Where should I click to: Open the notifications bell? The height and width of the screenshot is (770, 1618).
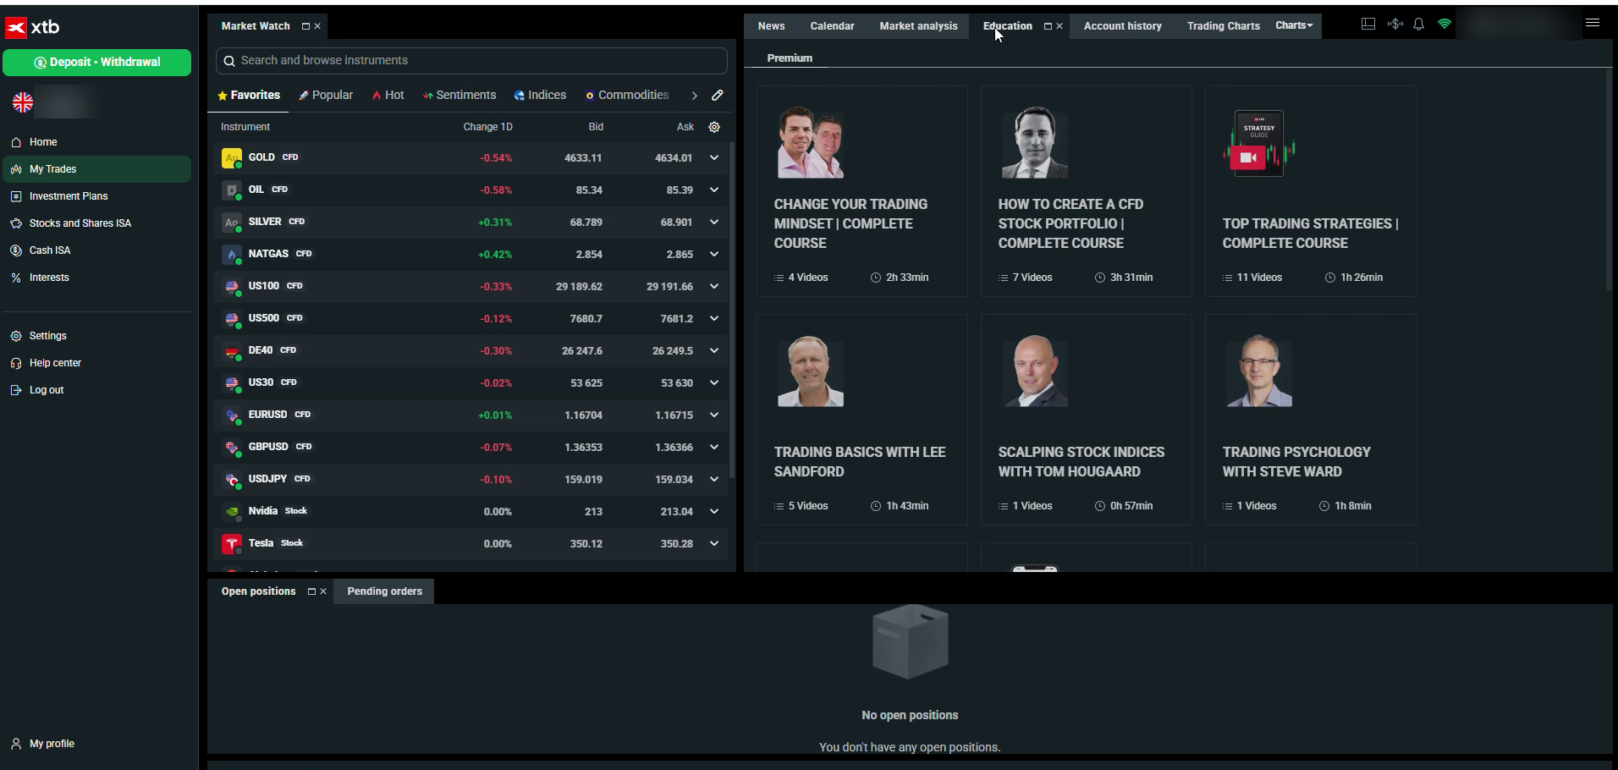tap(1419, 25)
